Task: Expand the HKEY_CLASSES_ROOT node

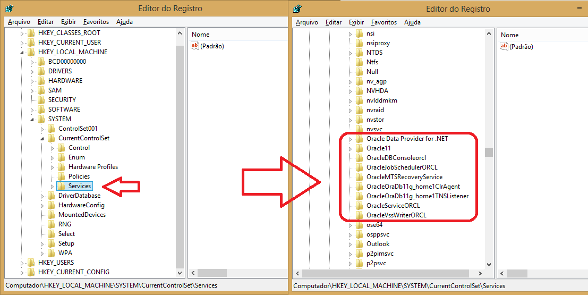Action: 22,33
